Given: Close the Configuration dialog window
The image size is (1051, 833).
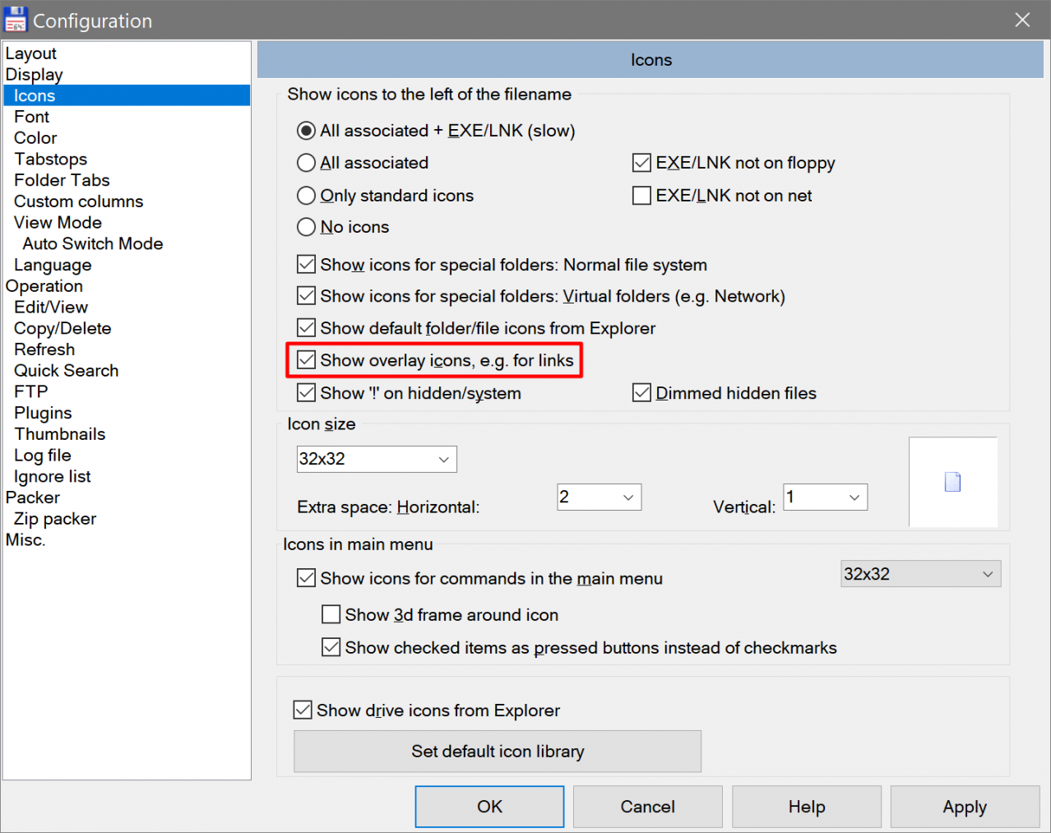Looking at the screenshot, I should click(x=1022, y=20).
